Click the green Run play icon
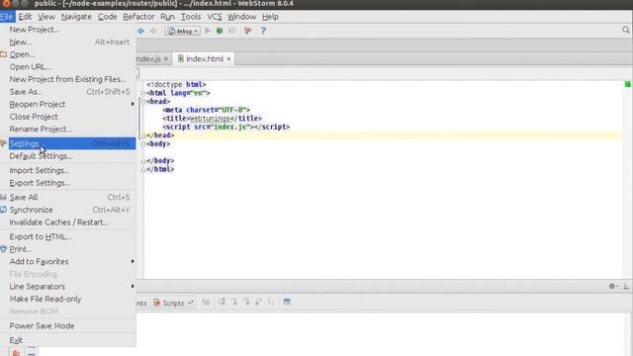 [x=208, y=31]
